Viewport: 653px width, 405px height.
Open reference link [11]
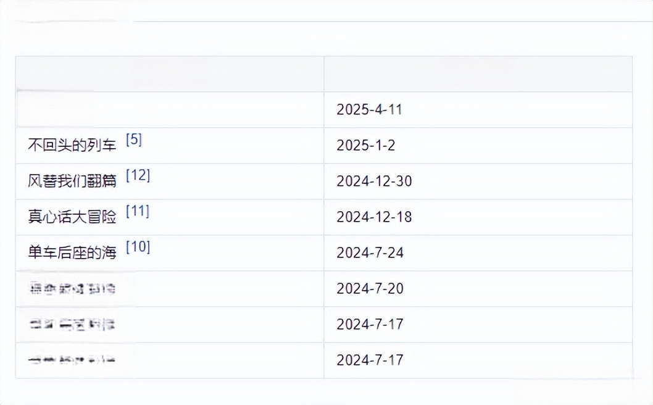click(x=138, y=211)
